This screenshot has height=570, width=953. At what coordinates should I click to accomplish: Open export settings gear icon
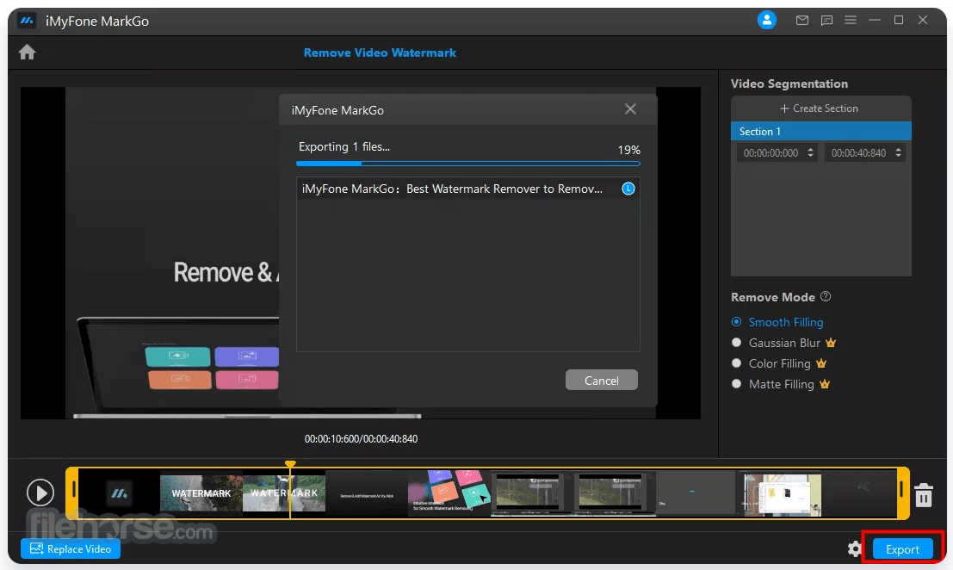click(x=855, y=549)
